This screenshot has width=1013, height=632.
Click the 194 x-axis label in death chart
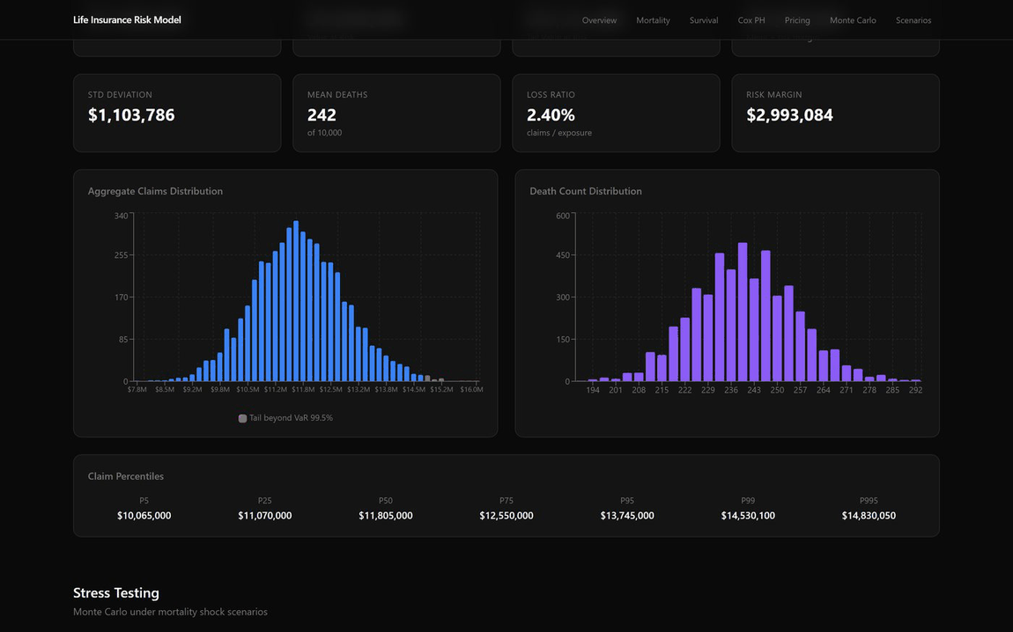point(593,390)
